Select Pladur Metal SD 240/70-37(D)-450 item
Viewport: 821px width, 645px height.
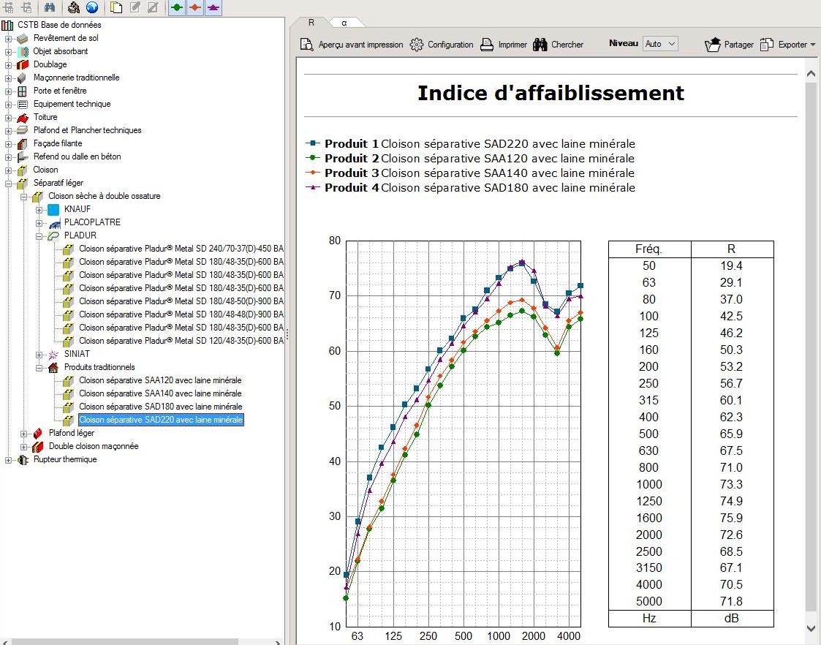point(181,248)
